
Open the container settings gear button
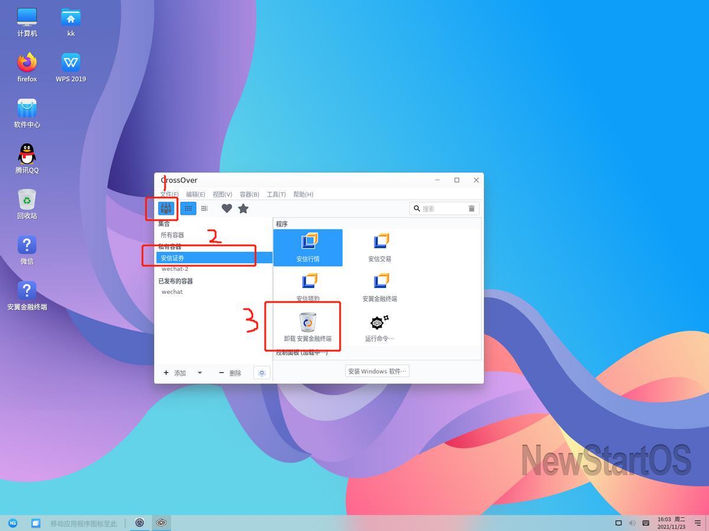point(262,373)
